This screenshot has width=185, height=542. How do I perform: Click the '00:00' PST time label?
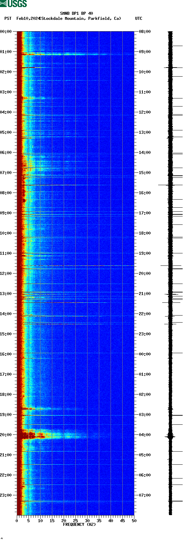6,32
